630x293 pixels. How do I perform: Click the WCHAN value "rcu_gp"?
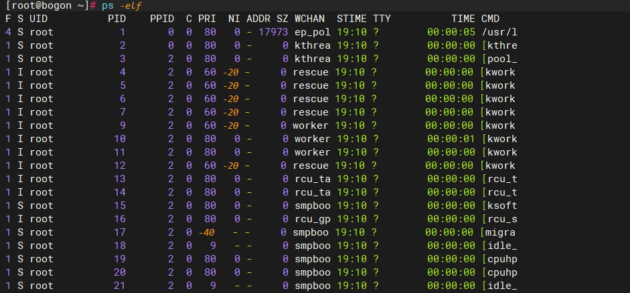(313, 219)
